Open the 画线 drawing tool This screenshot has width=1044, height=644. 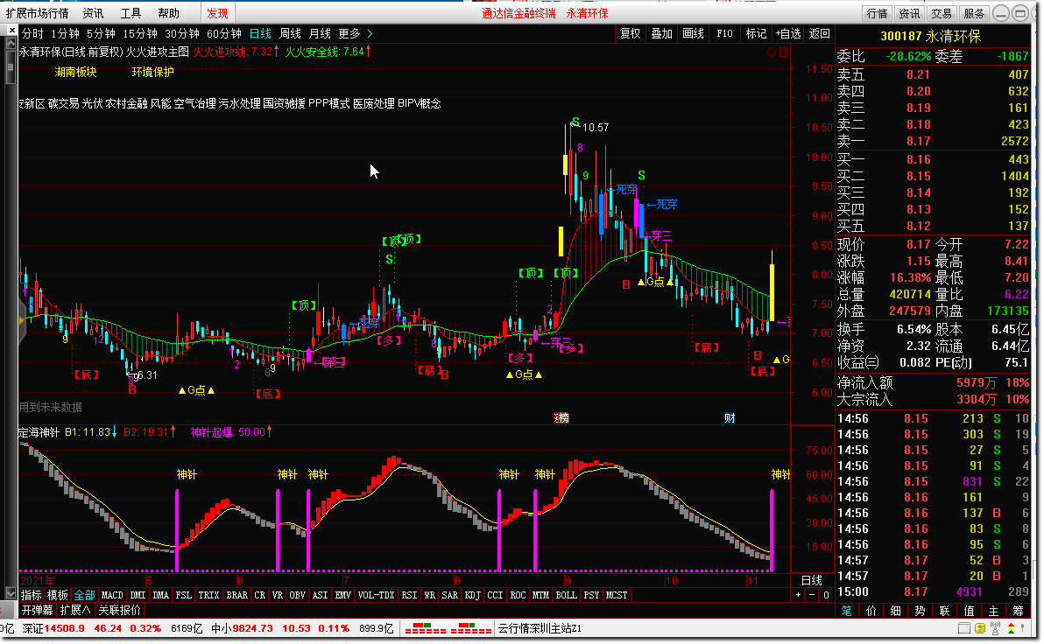pyautogui.click(x=693, y=33)
